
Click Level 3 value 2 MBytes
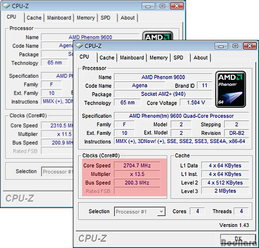coord(225,191)
